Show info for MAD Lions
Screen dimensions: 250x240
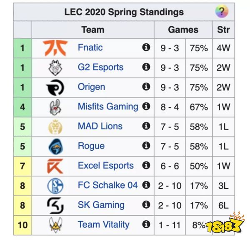146,126
